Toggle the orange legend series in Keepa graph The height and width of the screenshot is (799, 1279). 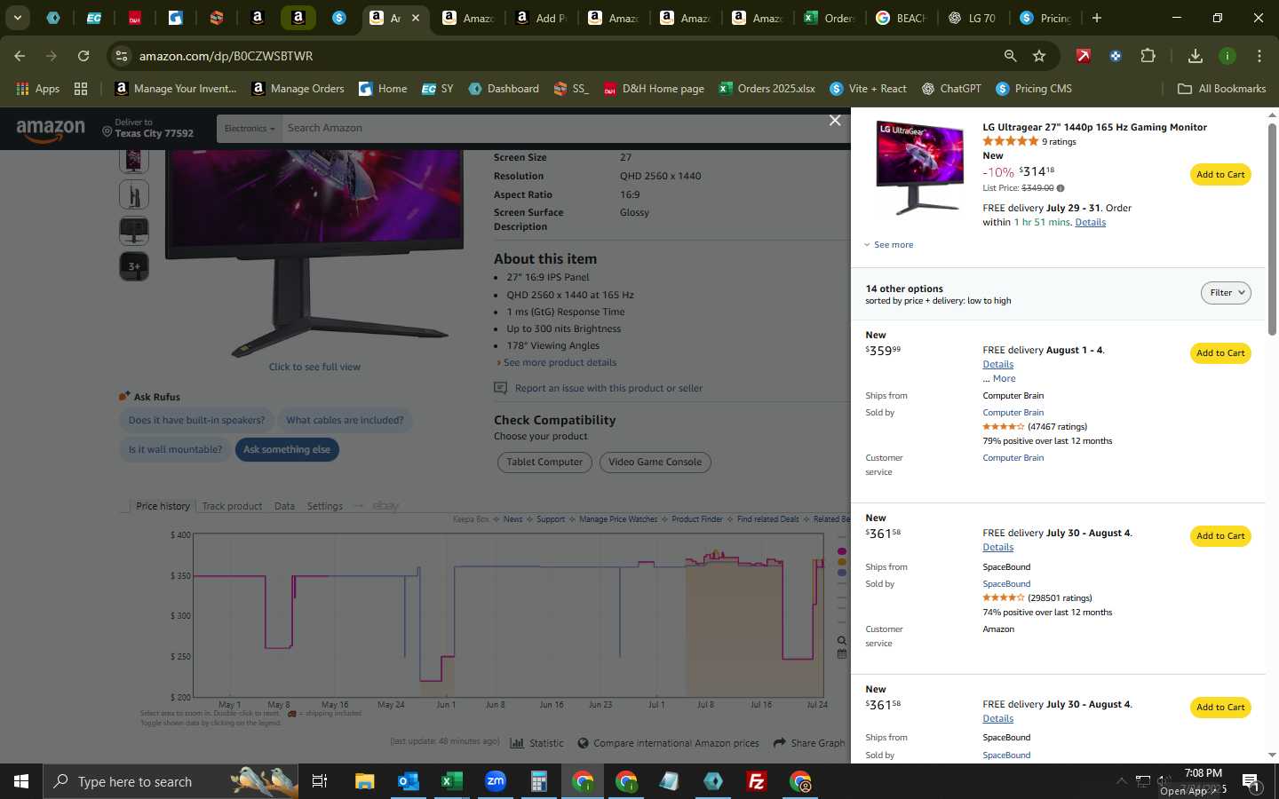point(842,562)
